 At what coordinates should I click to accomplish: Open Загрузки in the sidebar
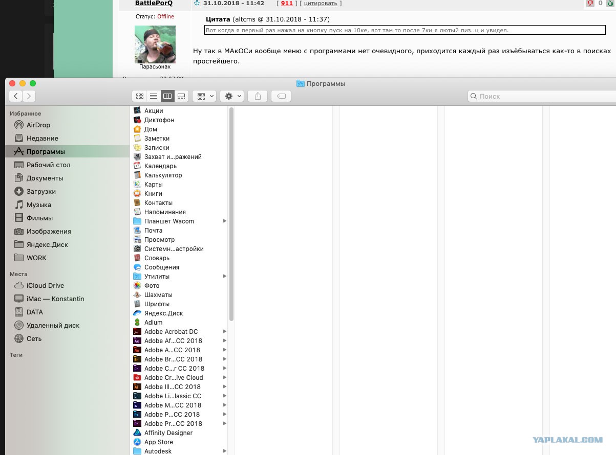pyautogui.click(x=67, y=191)
